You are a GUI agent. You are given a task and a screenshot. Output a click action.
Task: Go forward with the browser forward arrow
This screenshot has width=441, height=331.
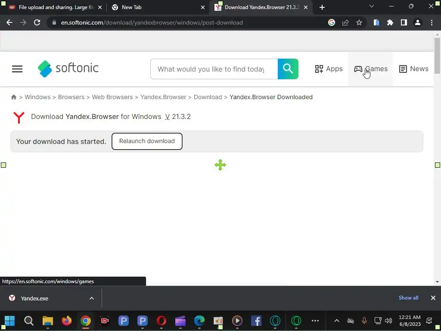23,22
